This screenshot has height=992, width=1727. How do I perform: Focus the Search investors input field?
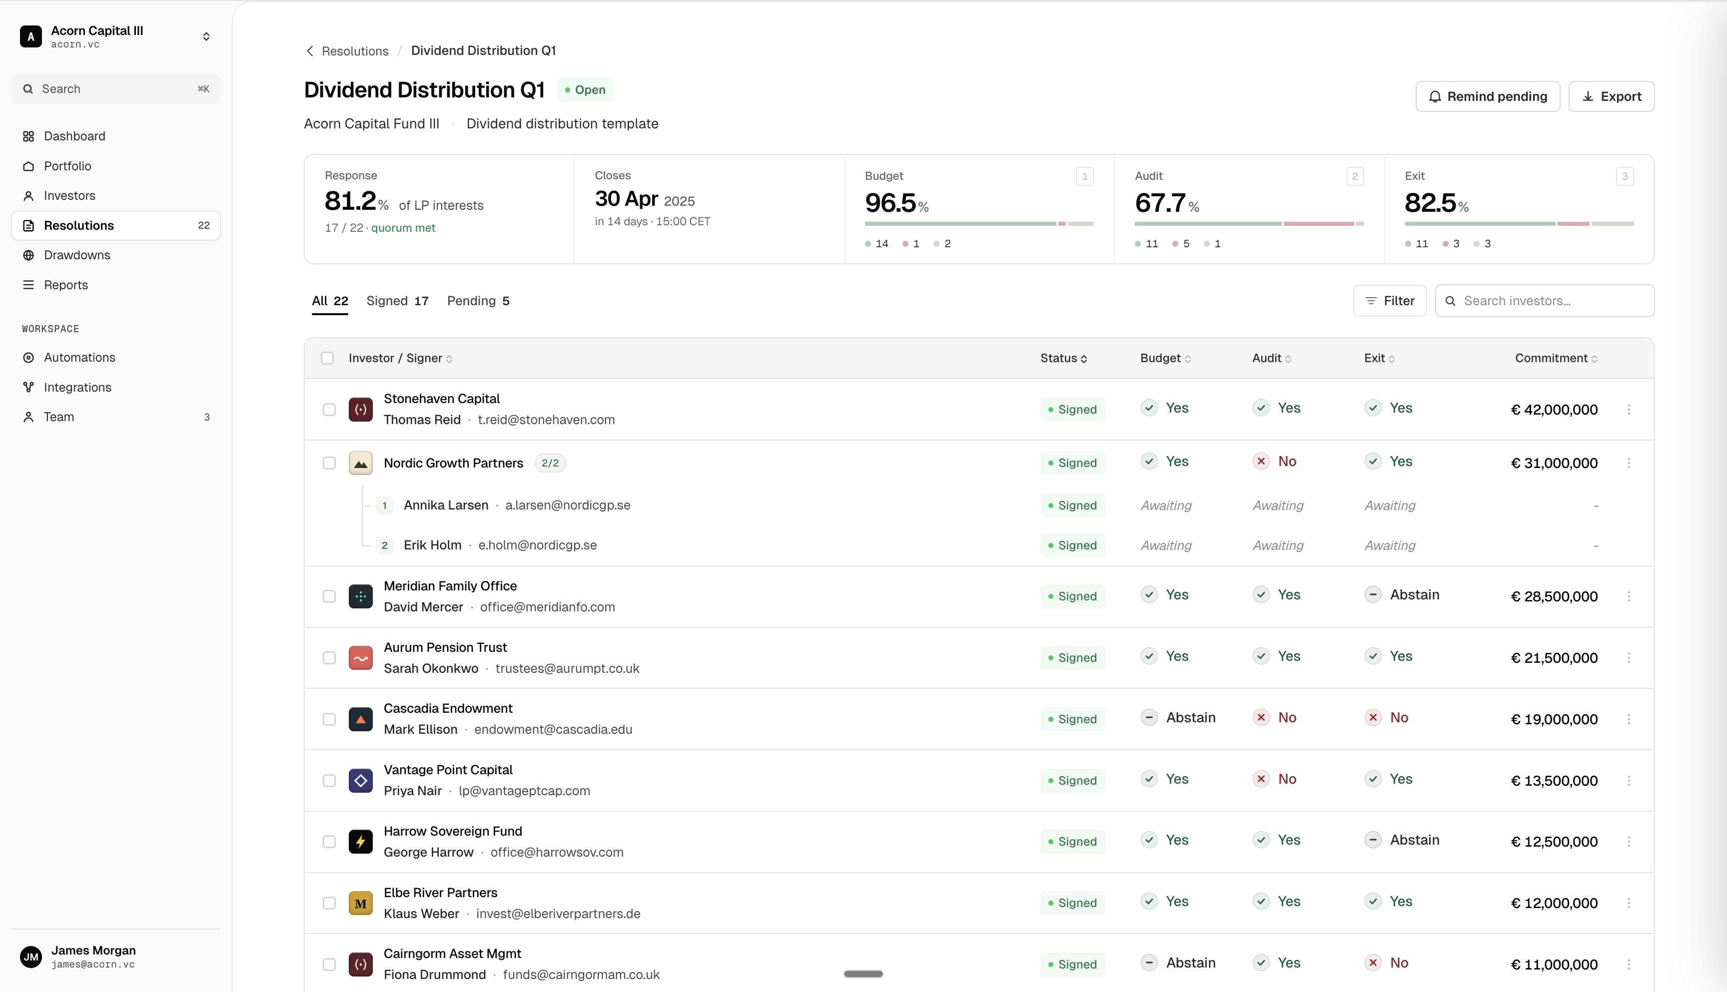coord(1544,301)
